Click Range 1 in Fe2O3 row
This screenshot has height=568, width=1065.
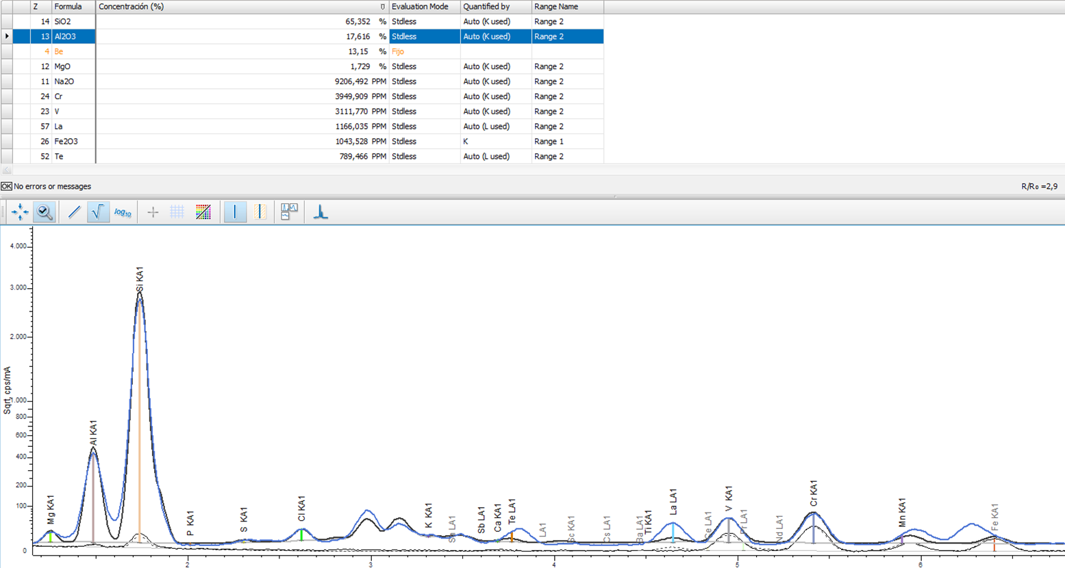[x=567, y=142]
